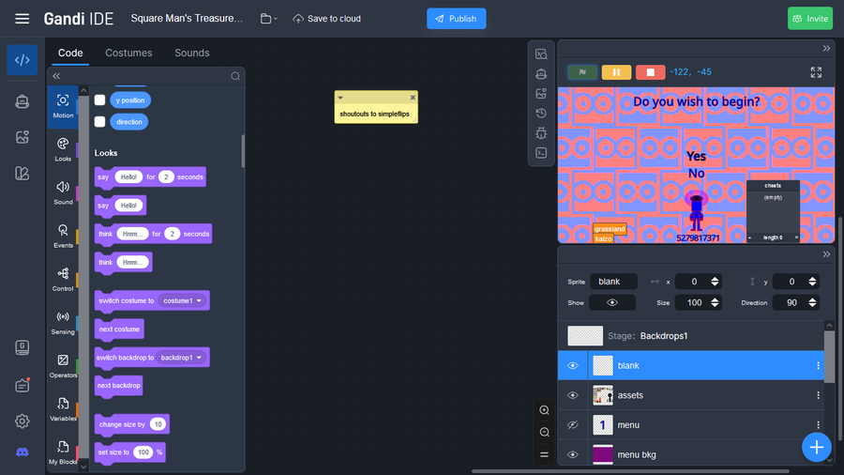Select the Operators block category

[63, 366]
